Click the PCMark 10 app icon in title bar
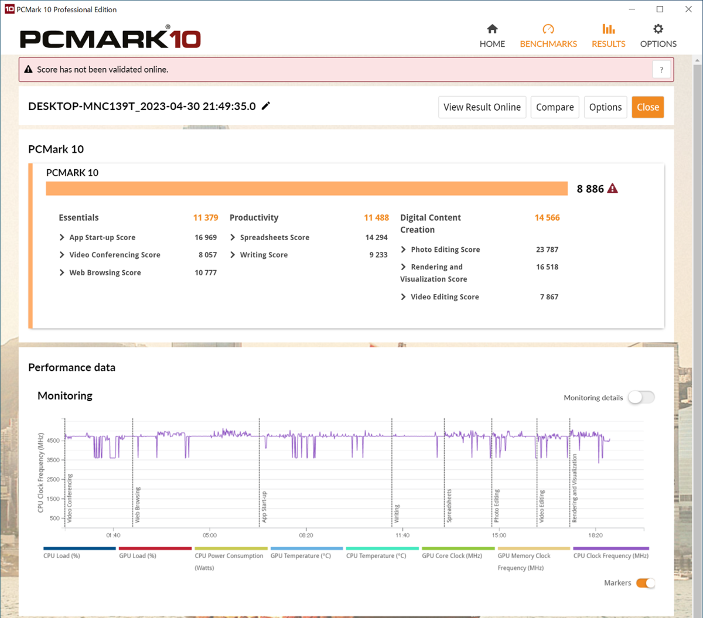703x618 pixels. point(9,9)
